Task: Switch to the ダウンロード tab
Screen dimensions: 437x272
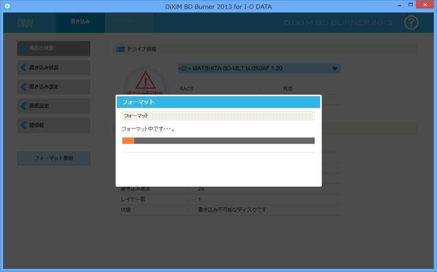Action: point(129,22)
